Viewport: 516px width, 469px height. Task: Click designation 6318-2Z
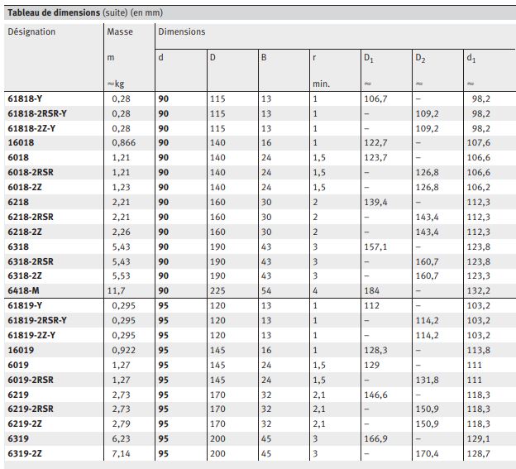(x=25, y=275)
